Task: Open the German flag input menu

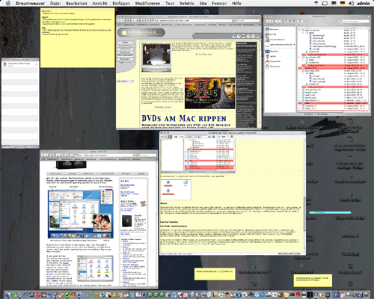Action: (x=343, y=3)
